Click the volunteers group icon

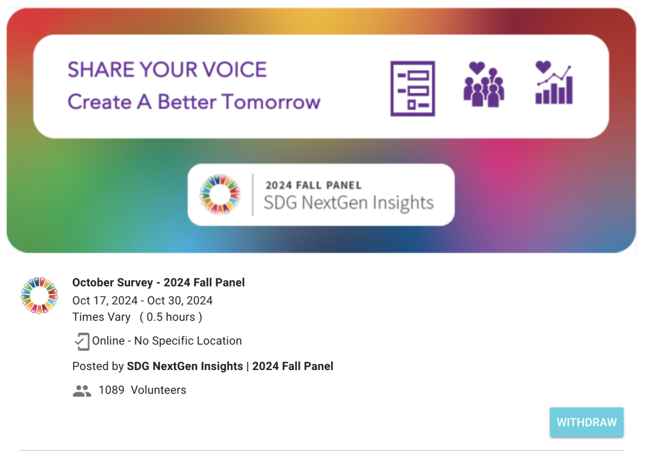82,391
